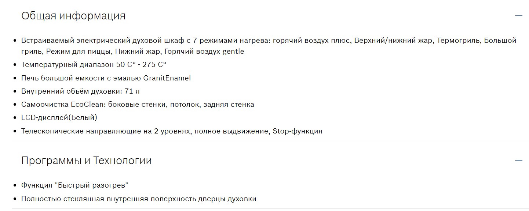The height and width of the screenshot is (211, 529).
Task: Select the Полностью стеклянная внутренняя поверхность line
Action: pyautogui.click(x=139, y=199)
